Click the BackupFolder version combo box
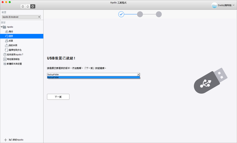The image size is (237, 143). click(x=93, y=74)
